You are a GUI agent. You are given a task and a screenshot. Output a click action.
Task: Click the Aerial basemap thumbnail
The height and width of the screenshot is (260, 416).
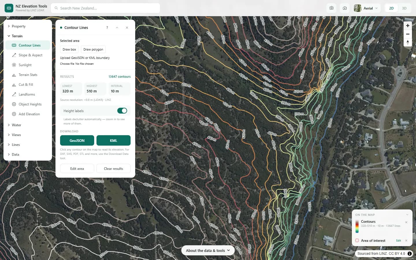(357, 8)
